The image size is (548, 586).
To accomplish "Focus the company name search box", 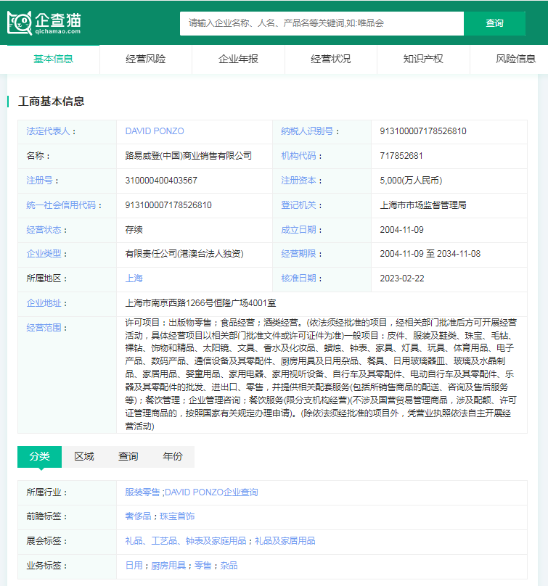I will click(322, 23).
